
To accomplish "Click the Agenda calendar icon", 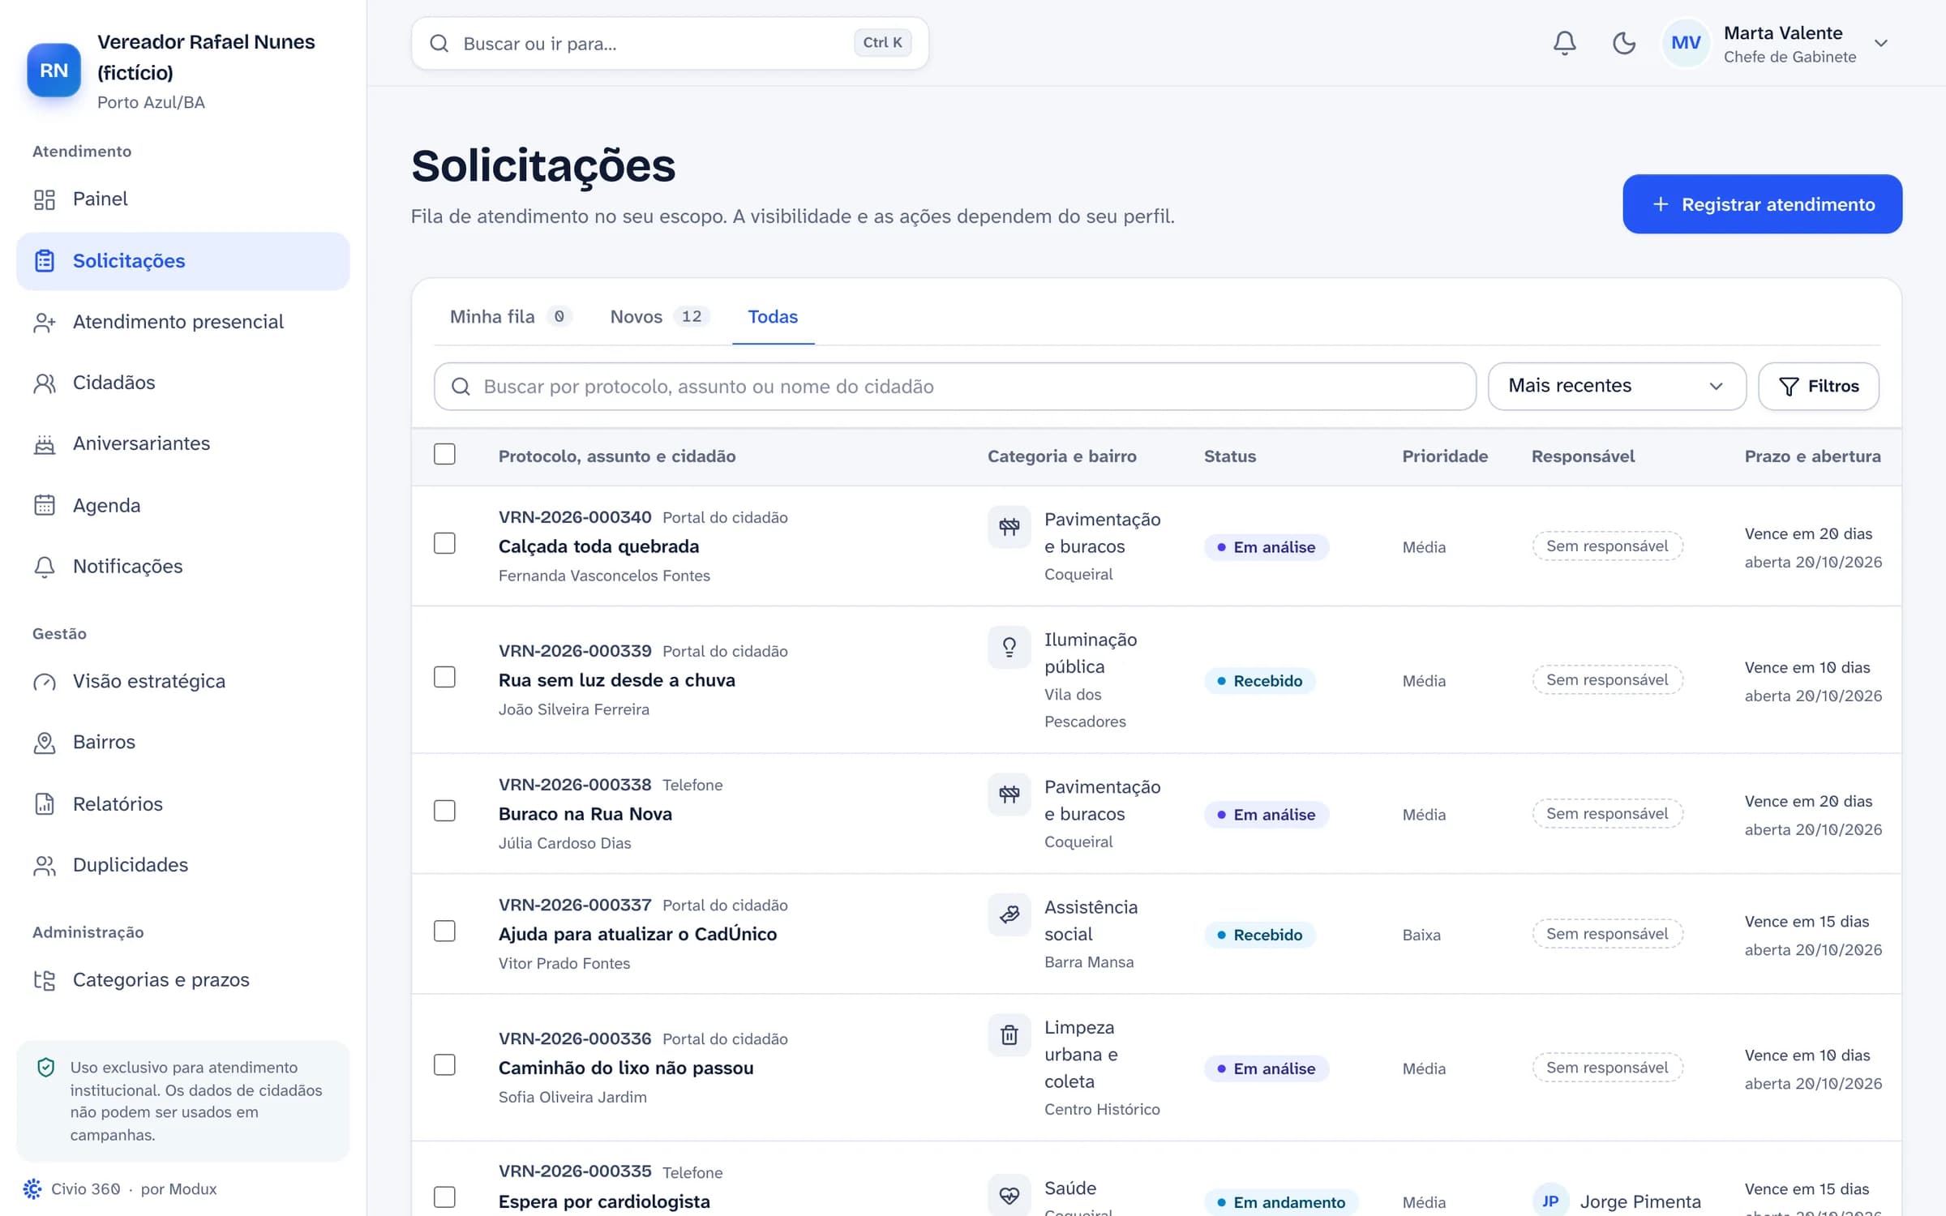I will (45, 506).
